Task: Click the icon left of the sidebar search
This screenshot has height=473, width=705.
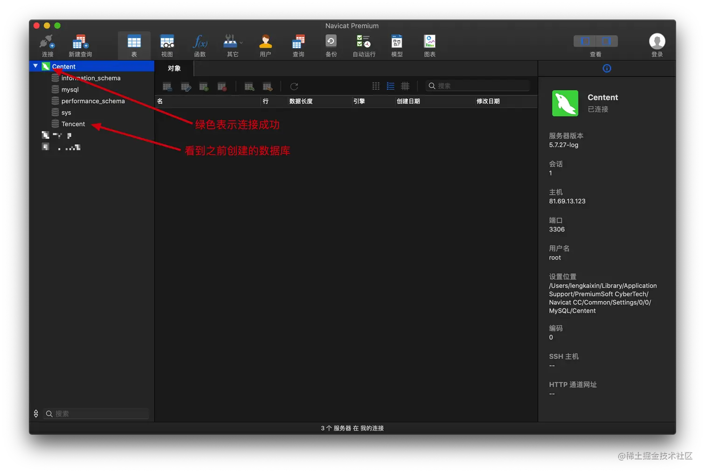Action: click(36, 414)
